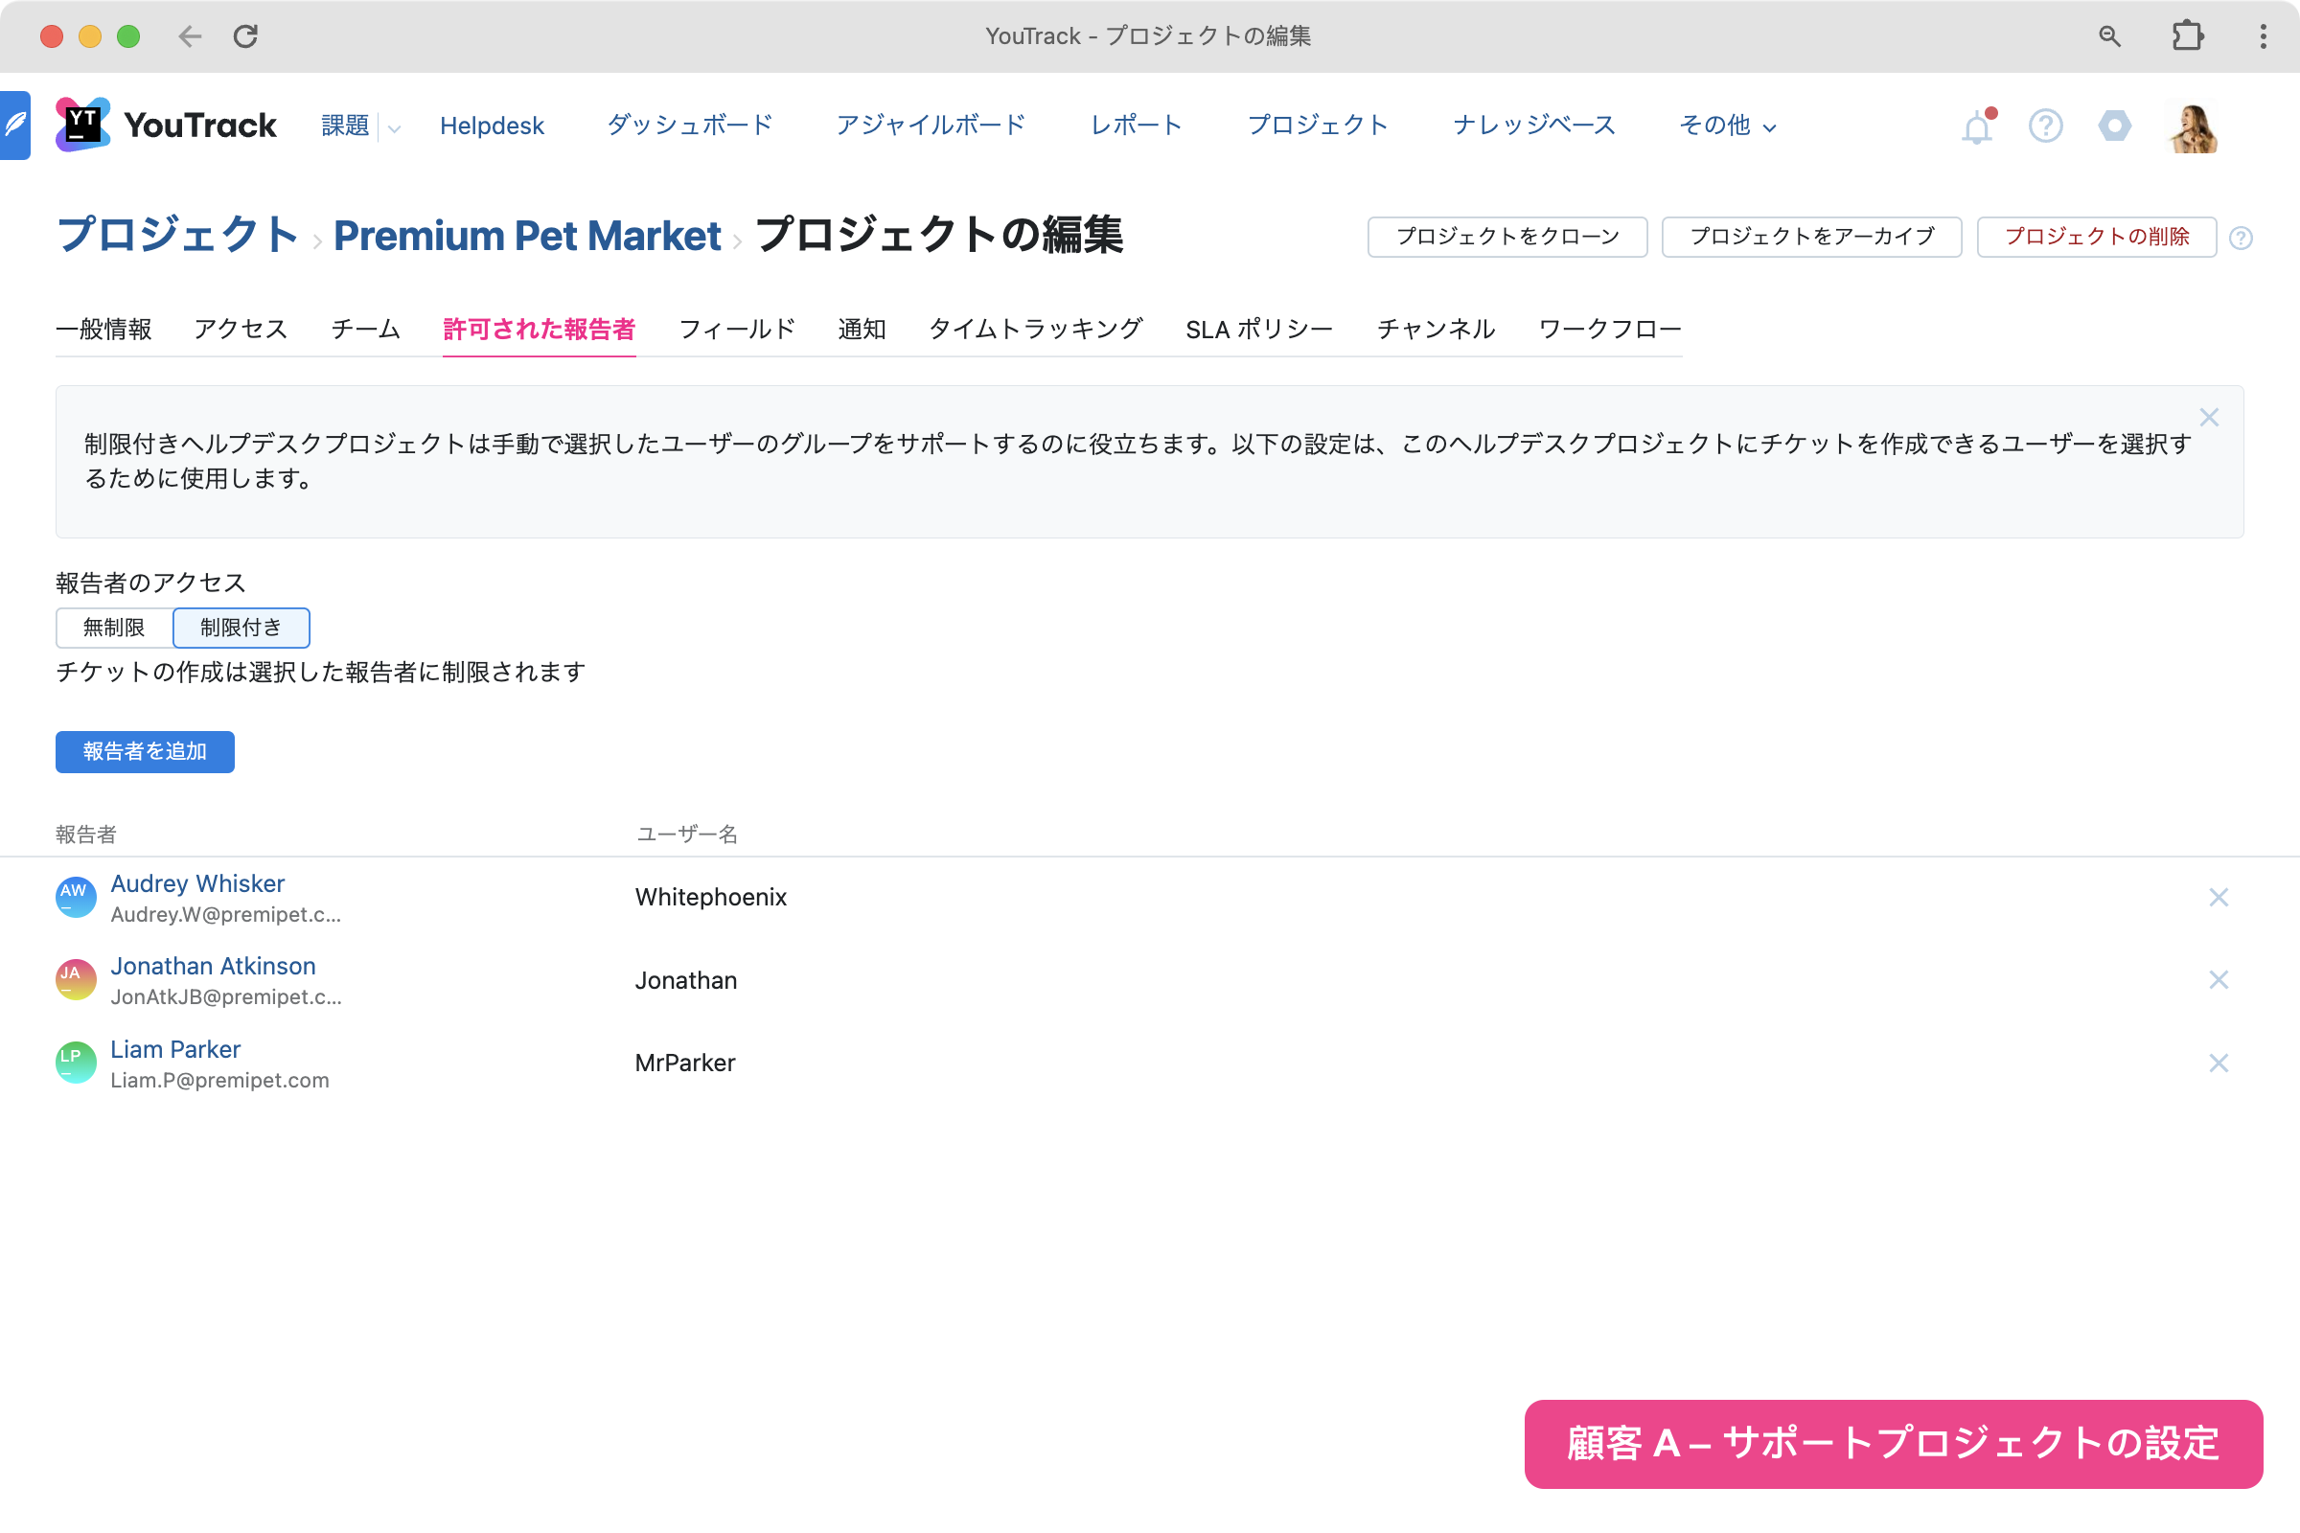Click the browser extensions puzzle icon
The height and width of the screenshot is (1533, 2300).
pyautogui.click(x=2188, y=36)
